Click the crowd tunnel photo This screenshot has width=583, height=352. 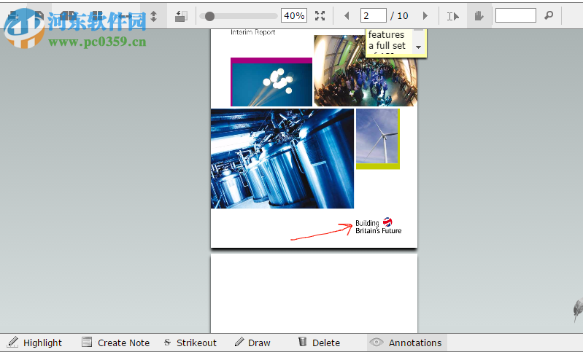click(x=366, y=71)
